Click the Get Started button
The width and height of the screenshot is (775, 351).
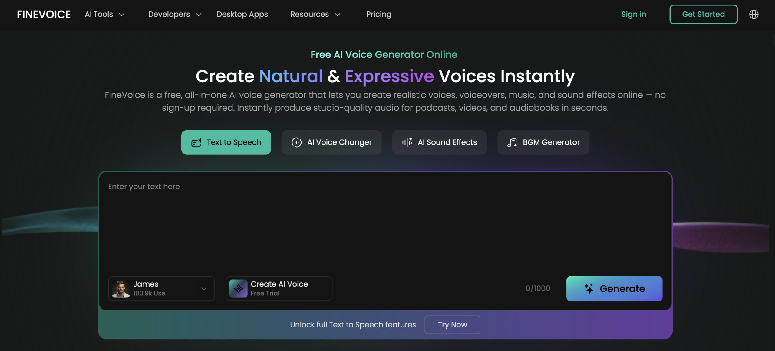point(704,14)
